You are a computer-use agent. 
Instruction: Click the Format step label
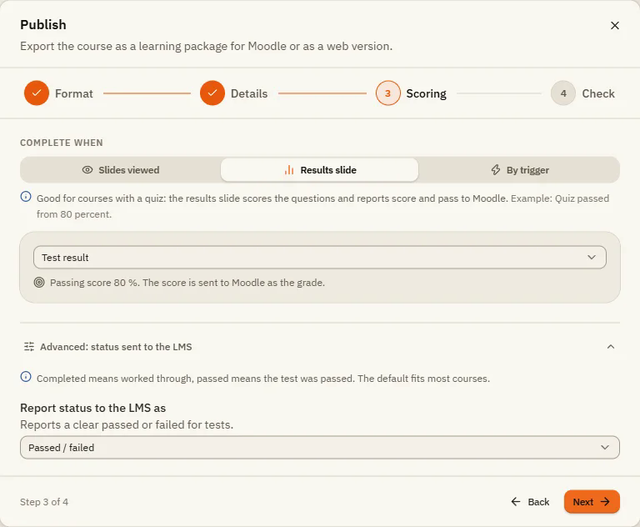74,93
